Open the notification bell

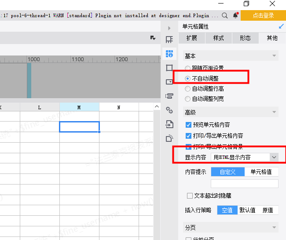click(x=236, y=15)
